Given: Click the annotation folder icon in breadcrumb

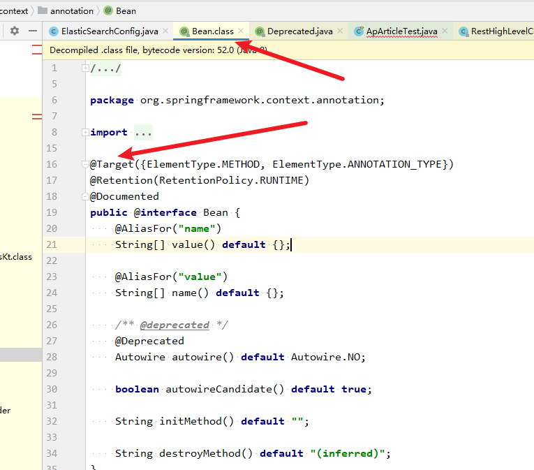Looking at the screenshot, I should pyautogui.click(x=43, y=10).
